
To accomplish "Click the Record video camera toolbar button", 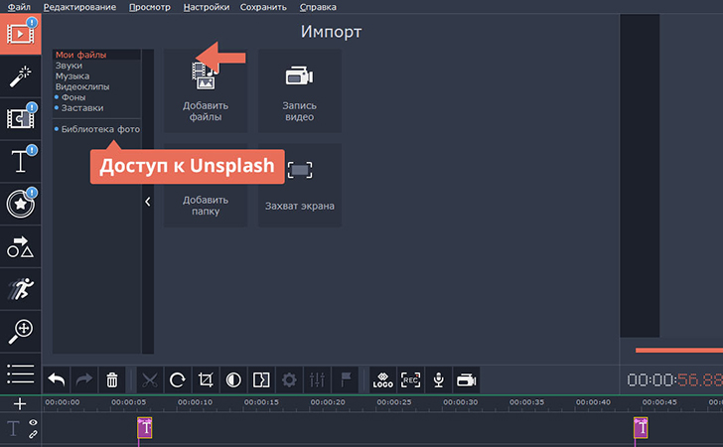I will click(x=466, y=380).
